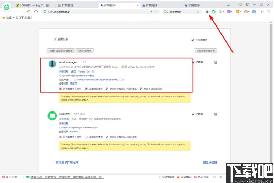Click the orange shield toolbar icon
The height and width of the screenshot is (183, 274).
tap(237, 12)
